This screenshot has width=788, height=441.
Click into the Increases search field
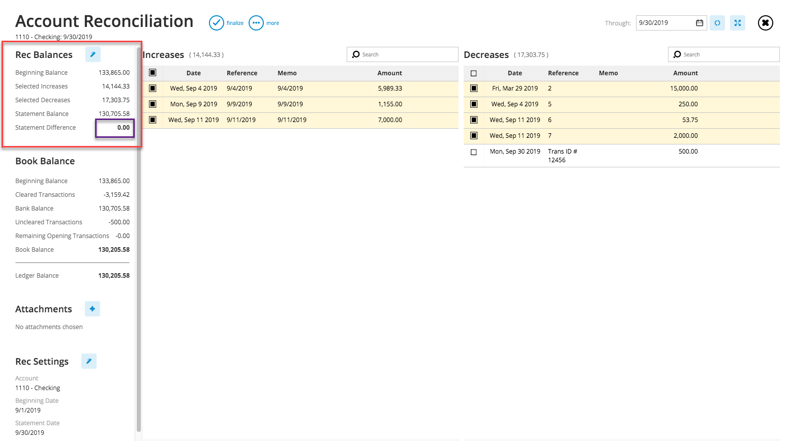coord(403,54)
